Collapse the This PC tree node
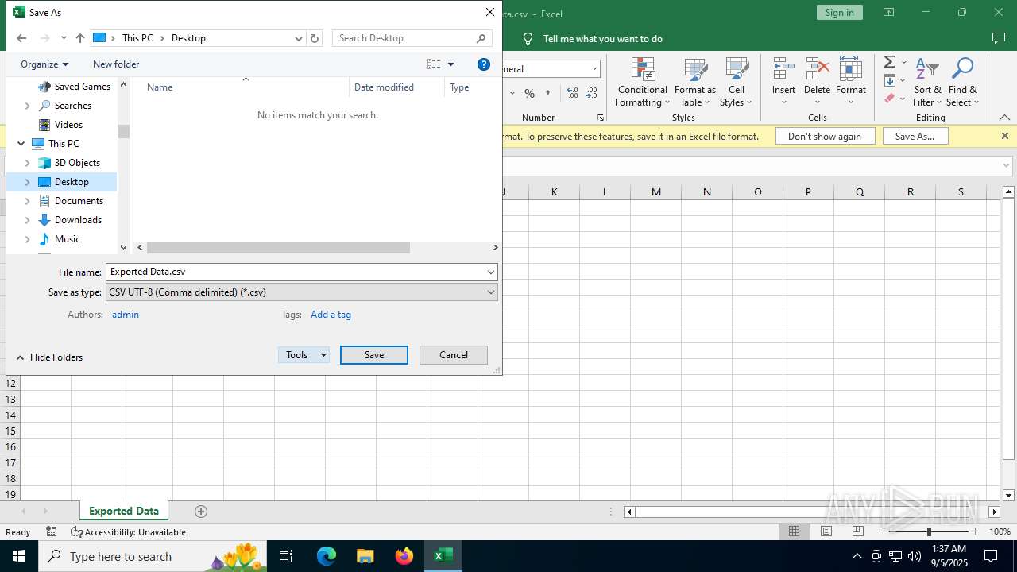1017x572 pixels. (x=21, y=144)
